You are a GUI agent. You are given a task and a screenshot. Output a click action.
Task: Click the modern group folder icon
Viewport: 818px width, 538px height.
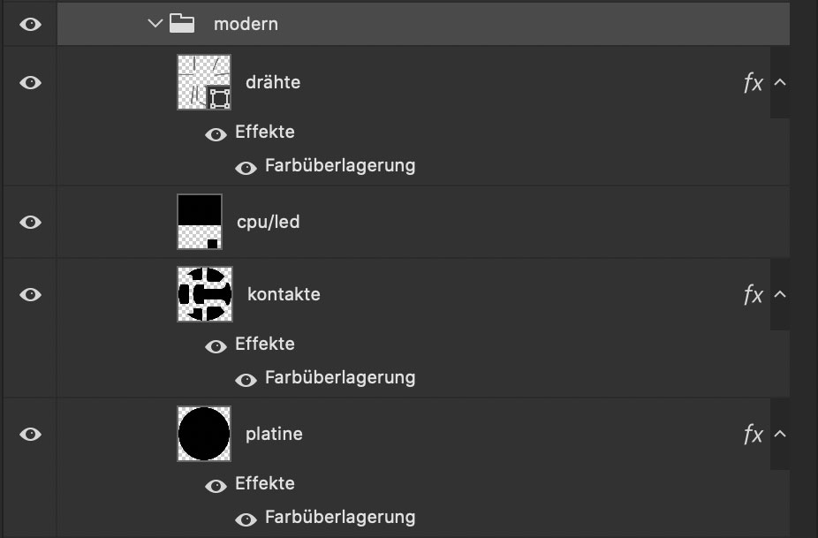182,24
